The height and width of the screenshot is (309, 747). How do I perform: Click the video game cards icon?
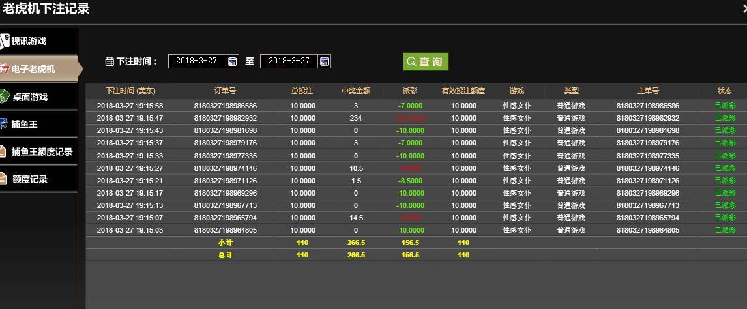pos(5,40)
